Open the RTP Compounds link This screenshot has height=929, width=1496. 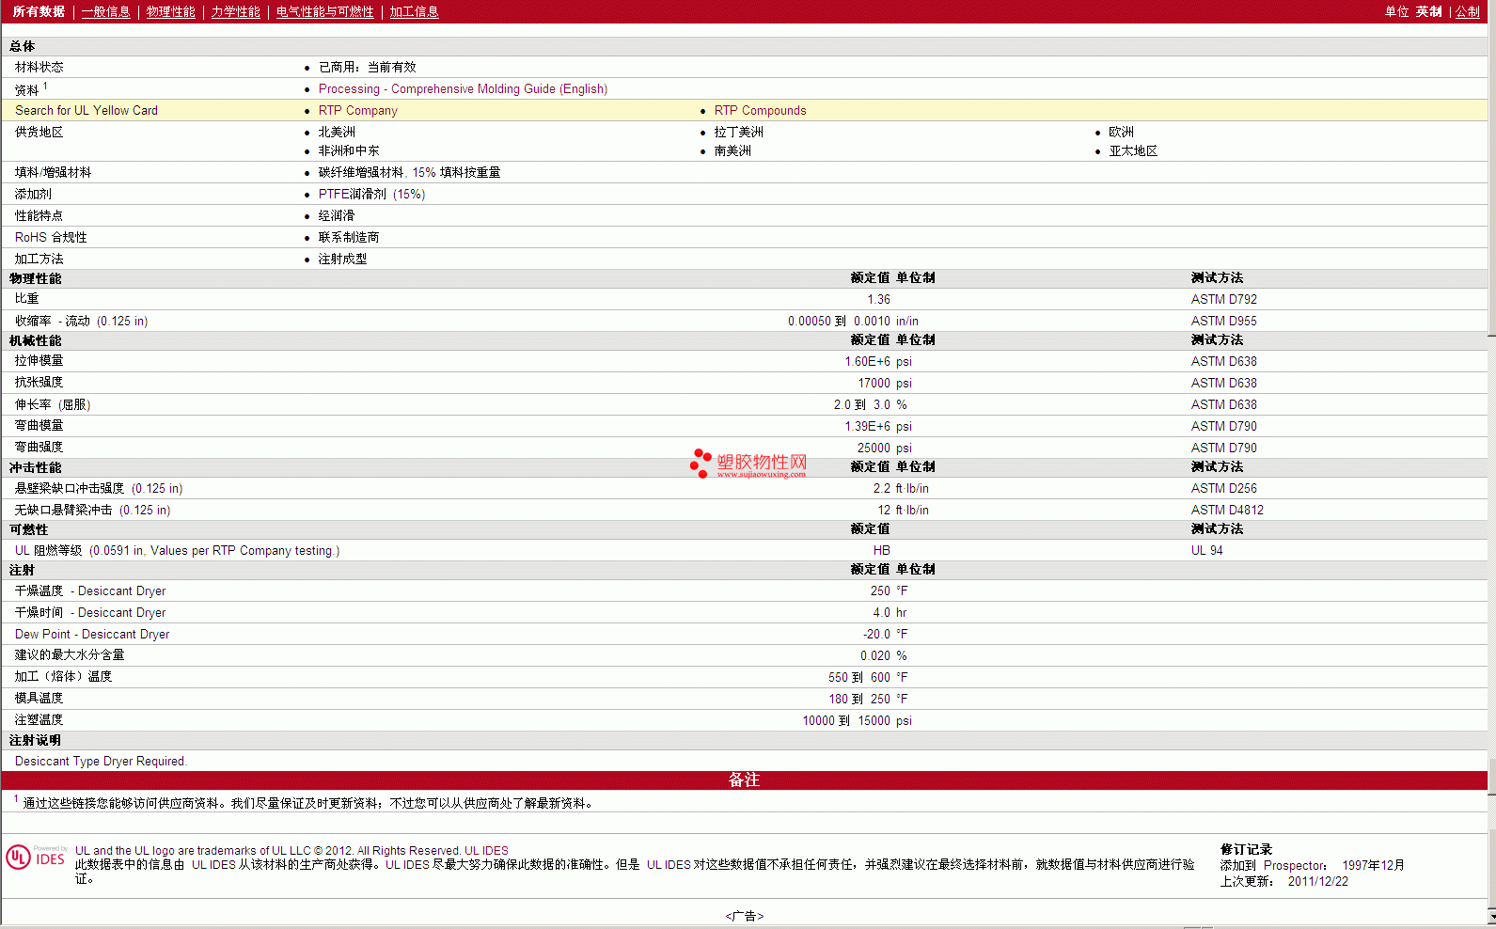(x=760, y=110)
